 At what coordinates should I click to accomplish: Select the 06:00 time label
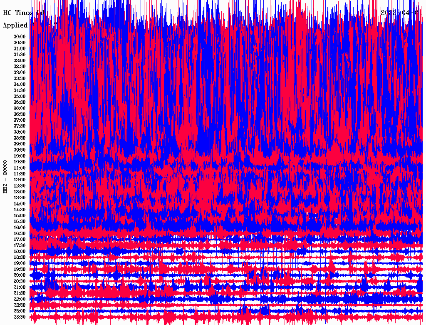[x=20, y=108]
